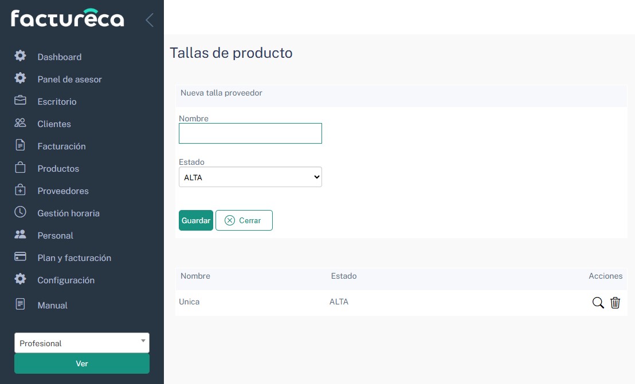Click the Manual document icon
The height and width of the screenshot is (384, 635).
click(x=20, y=304)
